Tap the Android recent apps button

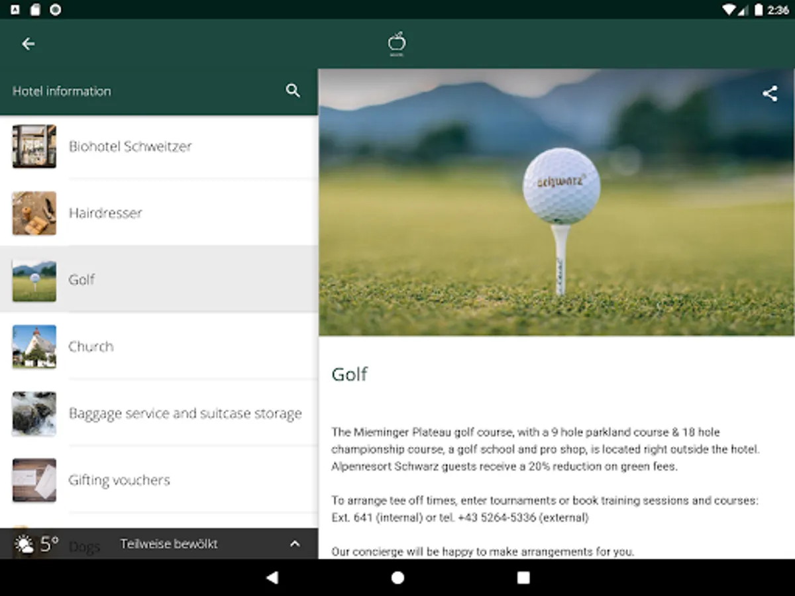[x=523, y=577]
